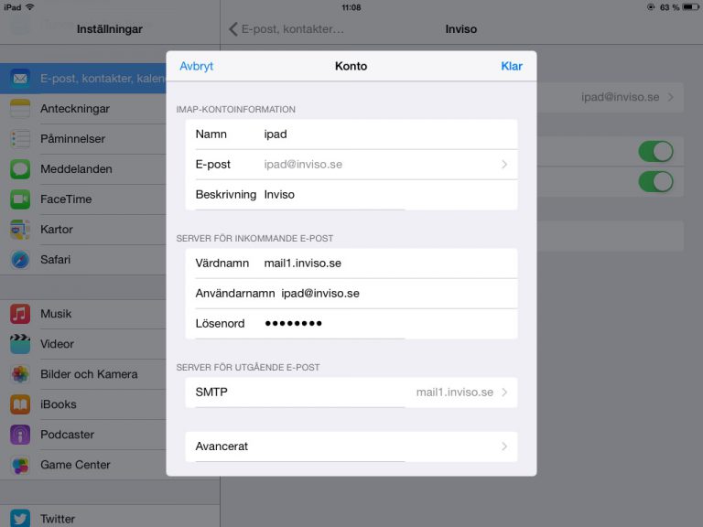Select the Game Center icon
Screen dimensions: 703x527
click(x=20, y=465)
